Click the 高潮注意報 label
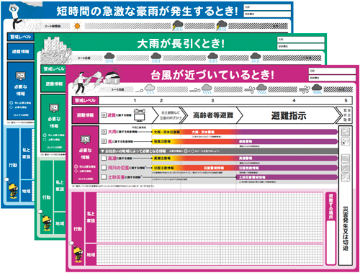 162,158
